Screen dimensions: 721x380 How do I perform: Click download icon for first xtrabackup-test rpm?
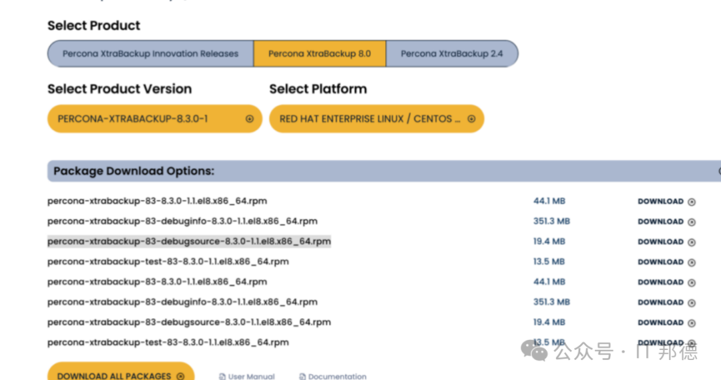point(692,263)
